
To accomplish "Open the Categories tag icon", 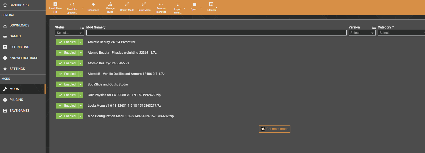I will pyautogui.click(x=93, y=4).
